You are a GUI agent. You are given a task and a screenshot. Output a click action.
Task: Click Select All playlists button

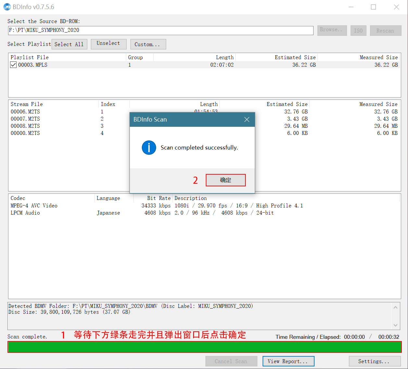[69, 44]
